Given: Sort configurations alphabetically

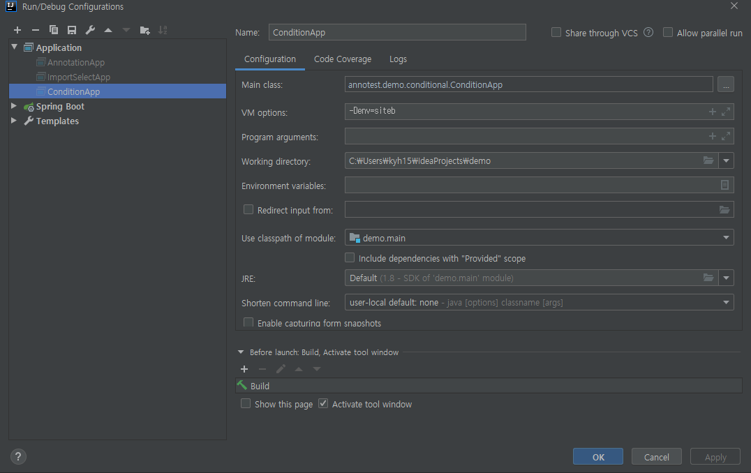Looking at the screenshot, I should [x=163, y=30].
